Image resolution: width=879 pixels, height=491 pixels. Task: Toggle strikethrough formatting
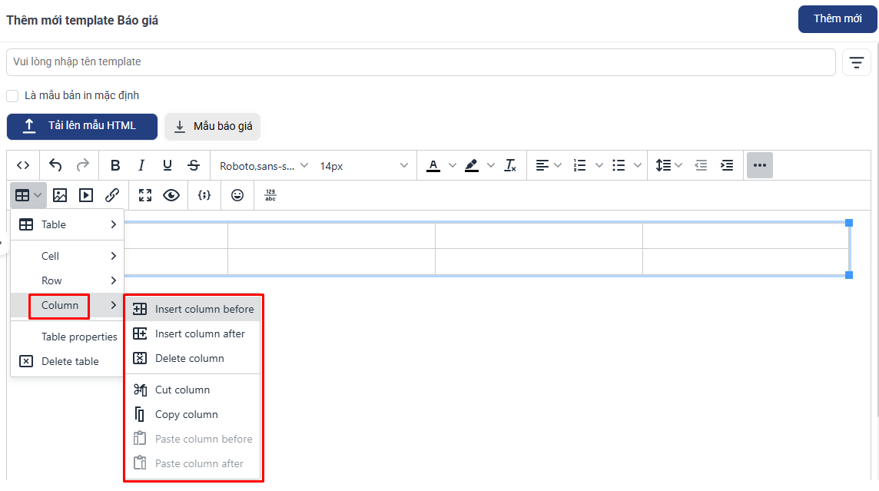click(194, 165)
